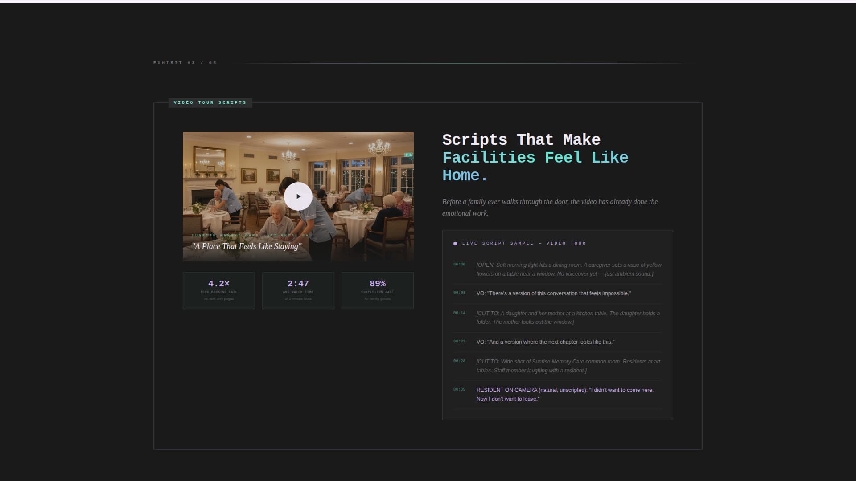
Task: Click the resident's unscripted on-camera quote text
Action: [x=564, y=394]
